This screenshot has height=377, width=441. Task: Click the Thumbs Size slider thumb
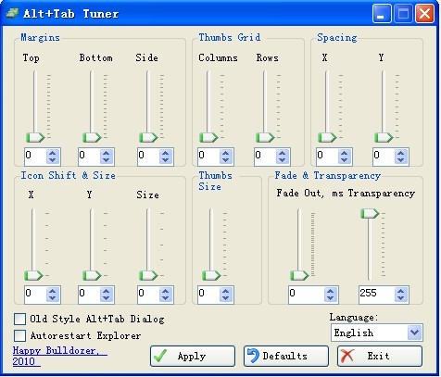point(211,275)
